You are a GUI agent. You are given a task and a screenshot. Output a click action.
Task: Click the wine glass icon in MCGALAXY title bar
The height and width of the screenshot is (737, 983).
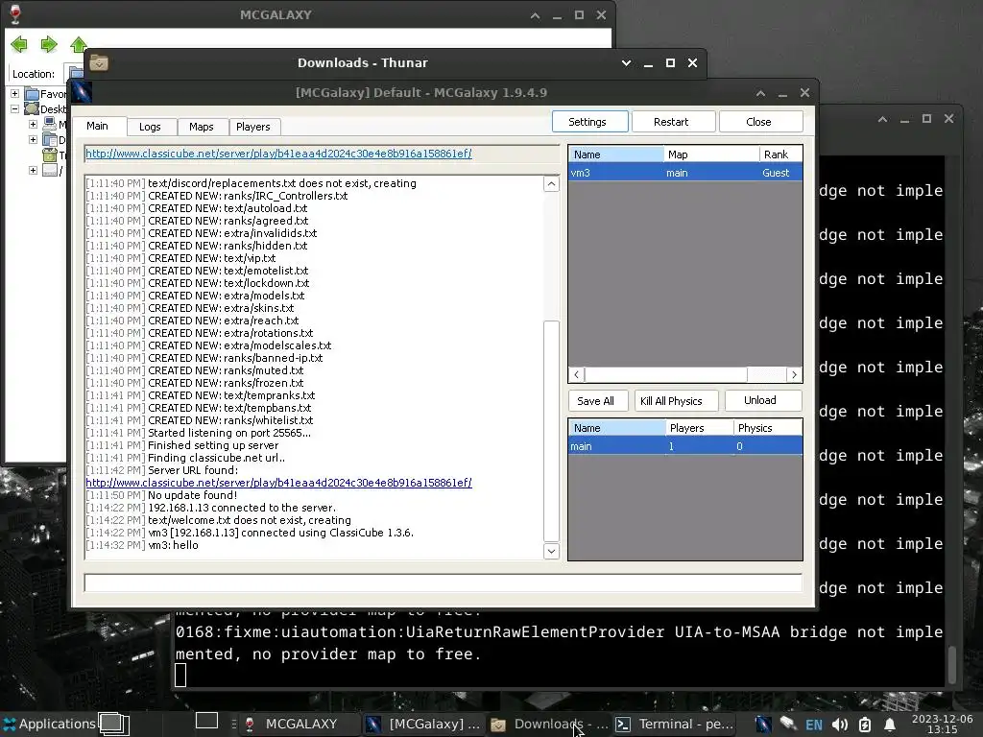(x=15, y=14)
